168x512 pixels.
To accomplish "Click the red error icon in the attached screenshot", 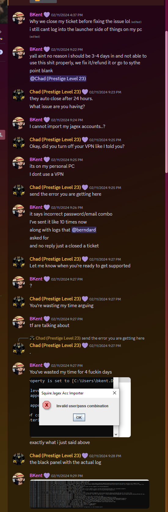I will click(47, 405).
